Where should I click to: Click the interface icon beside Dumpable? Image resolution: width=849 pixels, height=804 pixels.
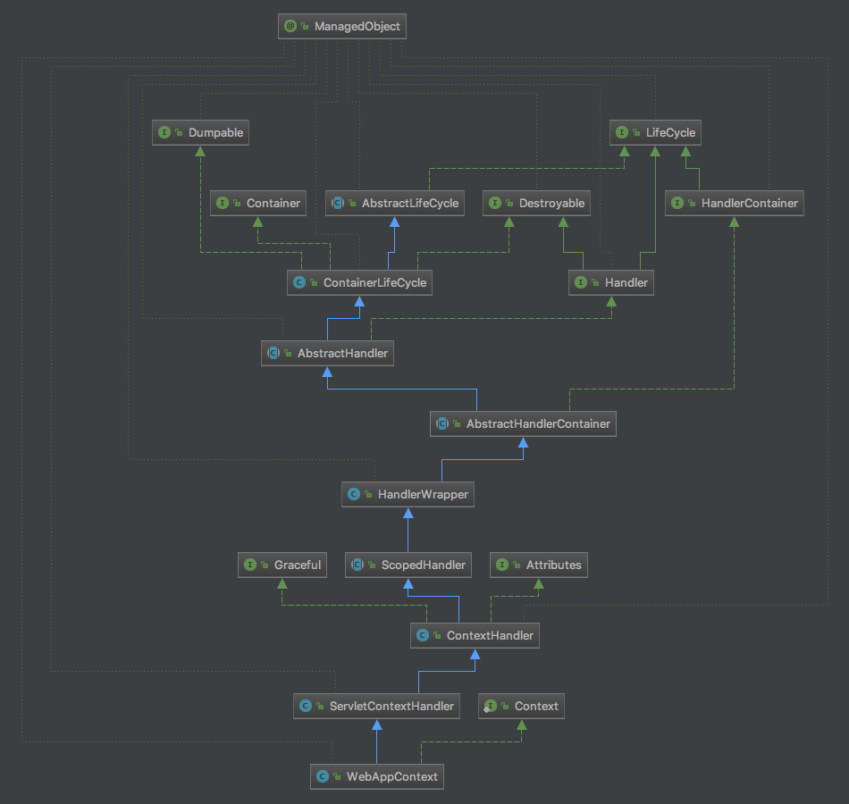pos(164,132)
